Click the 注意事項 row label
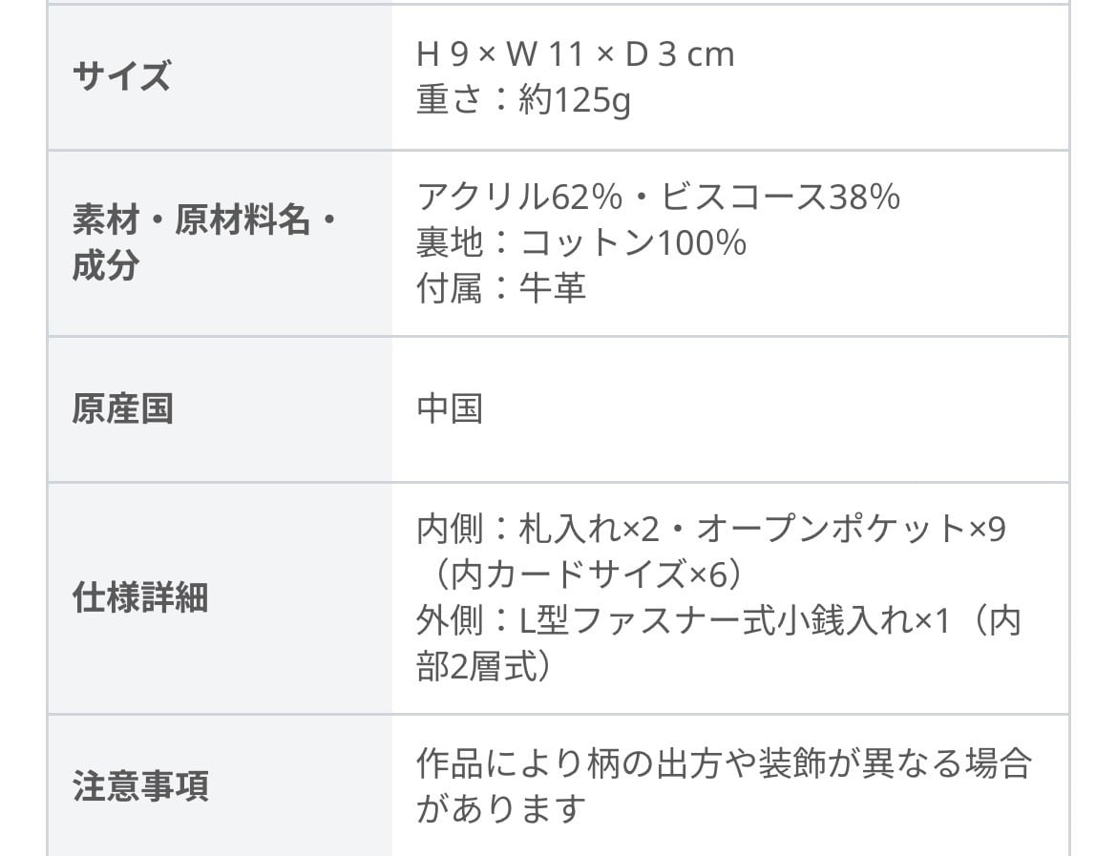The height and width of the screenshot is (856, 1117). [139, 786]
